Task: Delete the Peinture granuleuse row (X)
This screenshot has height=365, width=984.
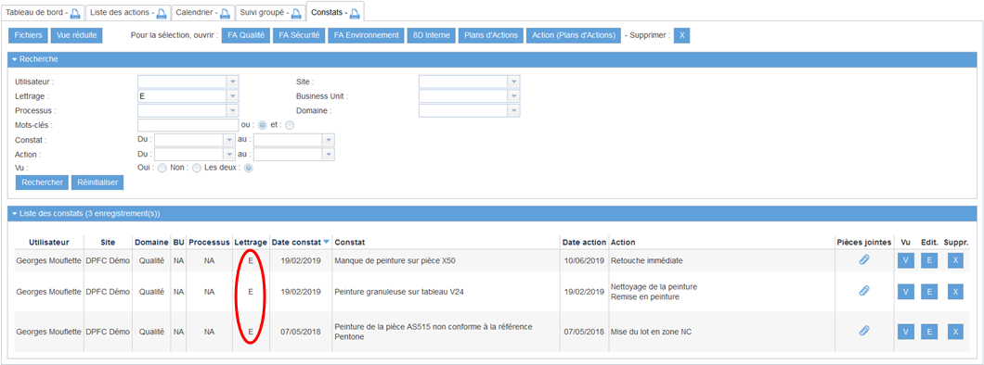Action: pos(955,292)
